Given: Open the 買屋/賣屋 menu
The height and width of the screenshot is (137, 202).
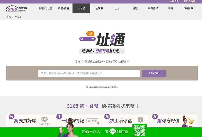Looking at the screenshot, I should pyautogui.click(x=63, y=8).
